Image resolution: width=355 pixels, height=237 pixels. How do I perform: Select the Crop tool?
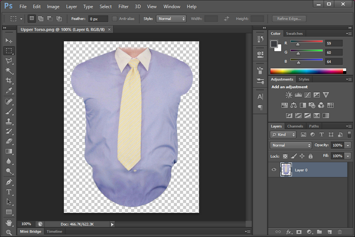pos(9,81)
